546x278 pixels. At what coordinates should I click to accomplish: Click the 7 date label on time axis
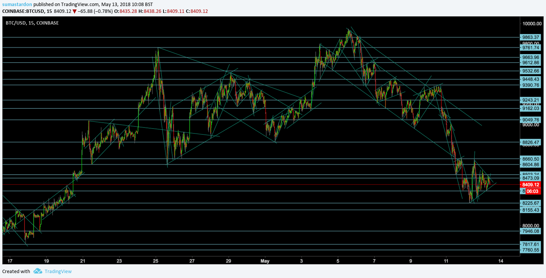(x=374, y=261)
